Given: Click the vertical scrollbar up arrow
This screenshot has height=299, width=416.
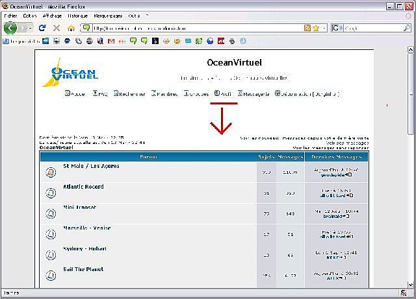Looking at the screenshot, I should 410,49.
